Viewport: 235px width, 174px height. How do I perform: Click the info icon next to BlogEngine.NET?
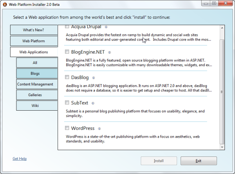110,52
